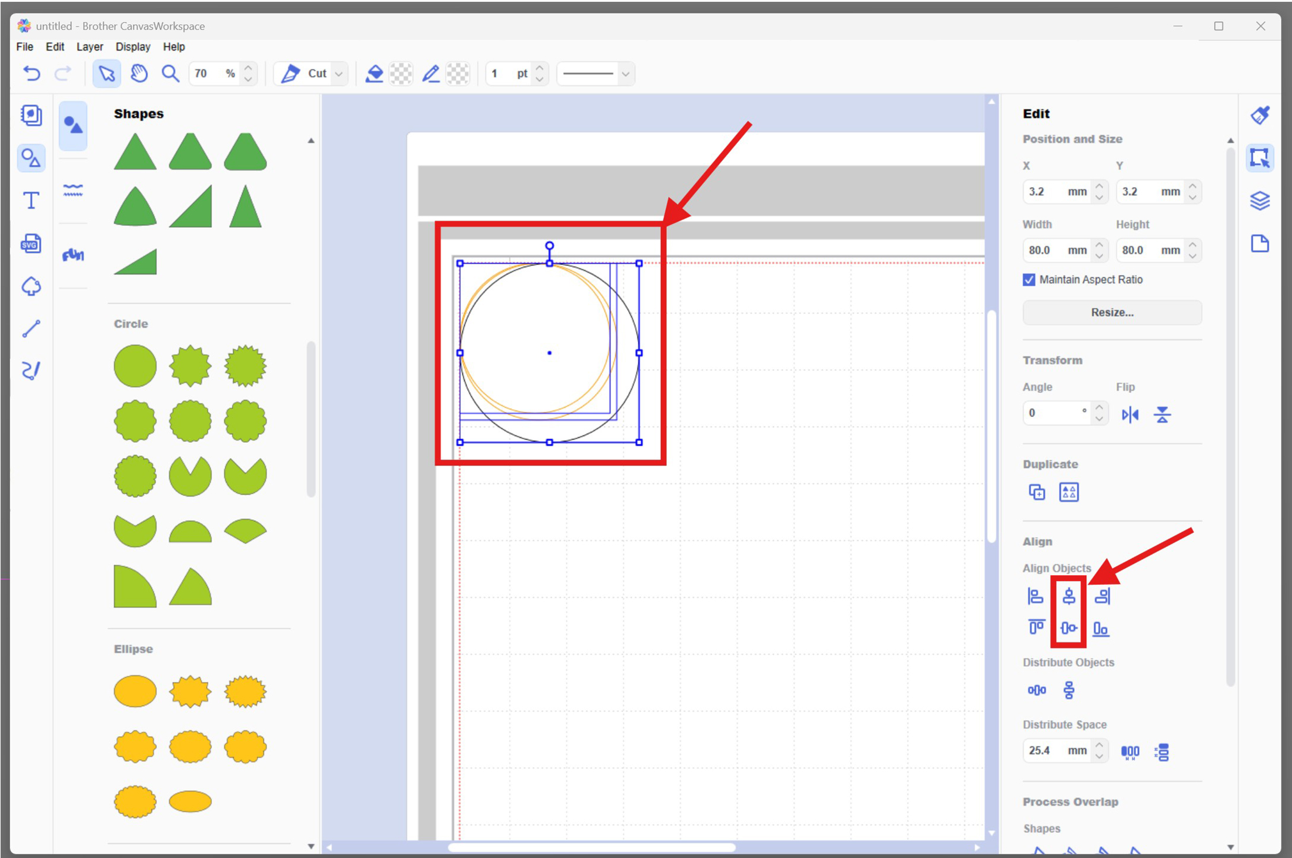Select the Text tool in sidebar
The width and height of the screenshot is (1292, 858).
point(31,201)
